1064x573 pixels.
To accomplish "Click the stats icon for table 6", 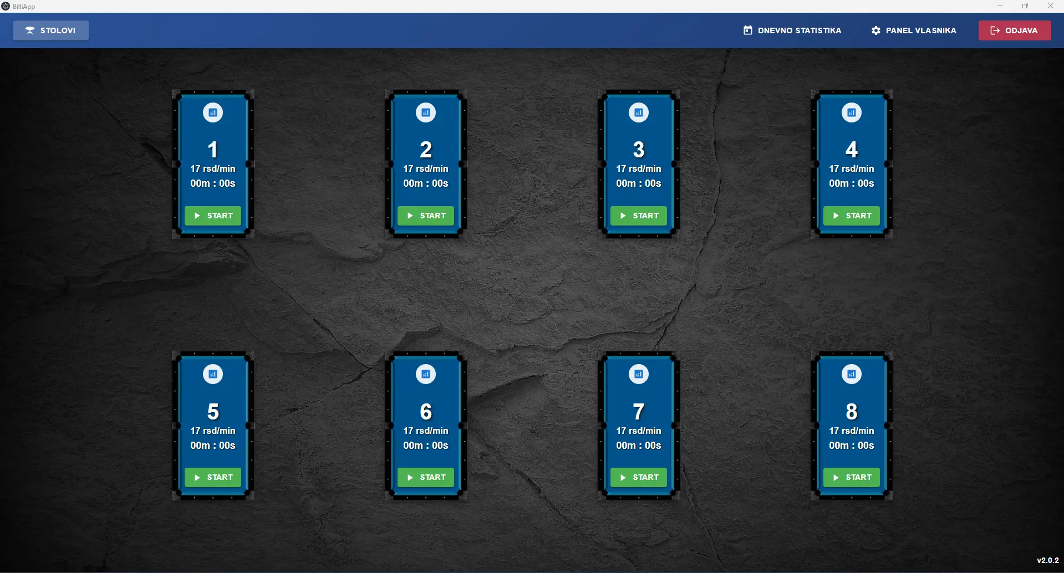I will tap(426, 374).
